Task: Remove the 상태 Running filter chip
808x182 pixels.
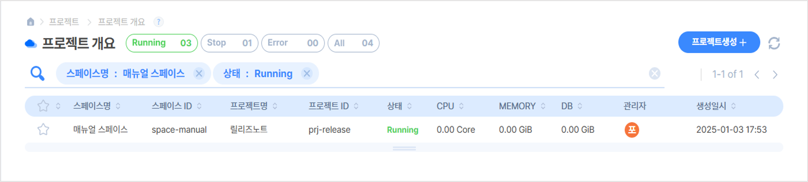Action: 307,73
